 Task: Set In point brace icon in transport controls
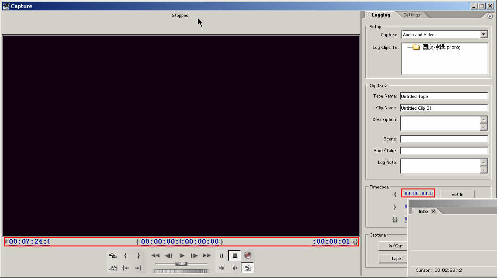point(125,255)
